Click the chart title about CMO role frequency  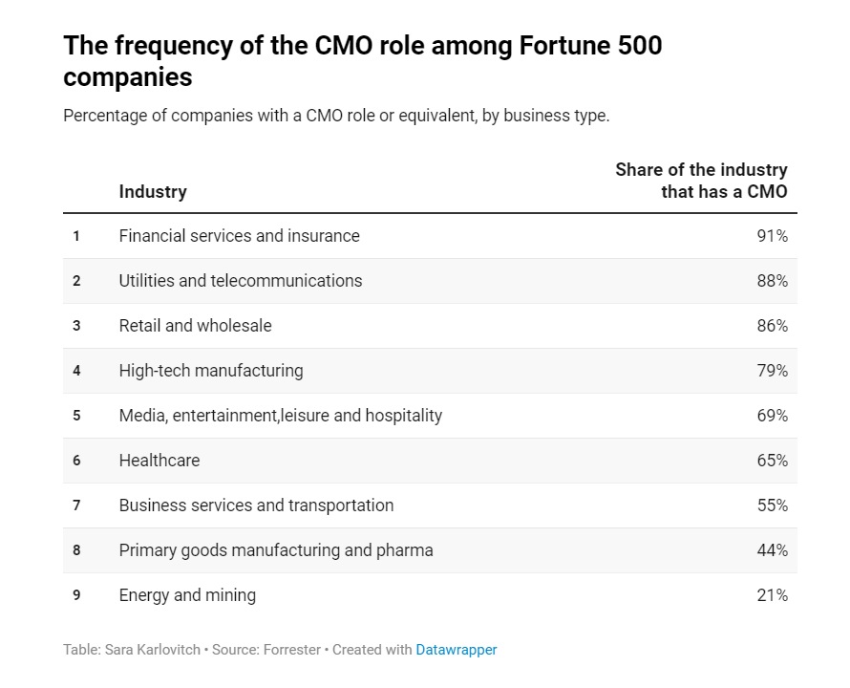coord(363,60)
